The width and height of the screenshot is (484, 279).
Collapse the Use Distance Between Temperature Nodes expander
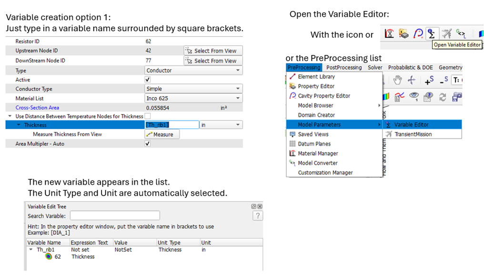10,116
